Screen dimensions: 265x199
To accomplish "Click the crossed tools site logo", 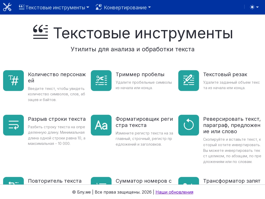I will coord(7,7).
